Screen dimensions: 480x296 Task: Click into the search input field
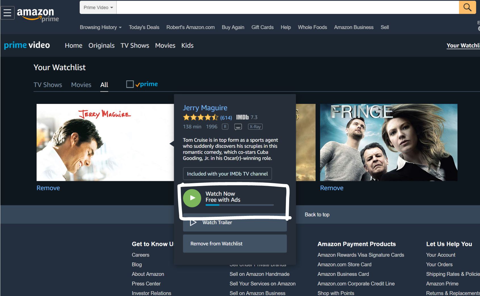pyautogui.click(x=288, y=7)
